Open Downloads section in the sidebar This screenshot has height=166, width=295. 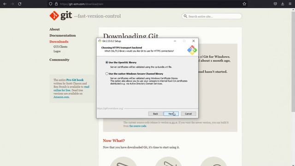[x=59, y=41]
